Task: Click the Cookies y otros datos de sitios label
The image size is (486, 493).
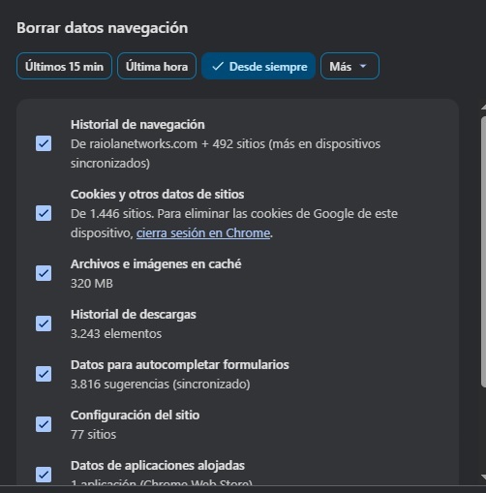Action: [x=158, y=195]
